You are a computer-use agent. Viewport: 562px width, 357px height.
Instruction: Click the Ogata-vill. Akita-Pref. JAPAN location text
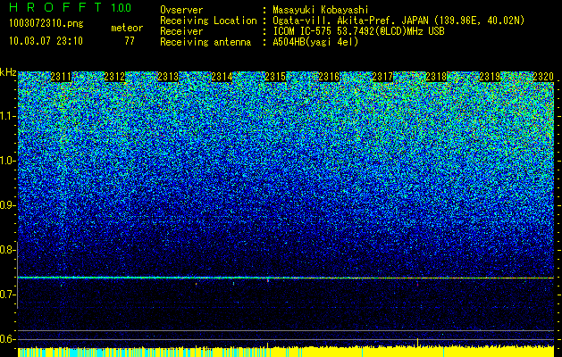tap(398, 21)
